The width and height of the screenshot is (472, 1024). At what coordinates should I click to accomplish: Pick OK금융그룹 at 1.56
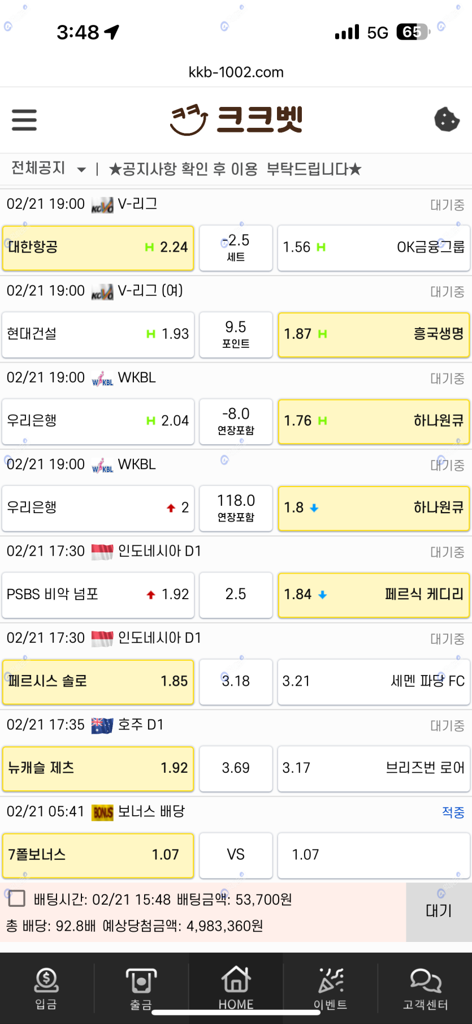374,248
